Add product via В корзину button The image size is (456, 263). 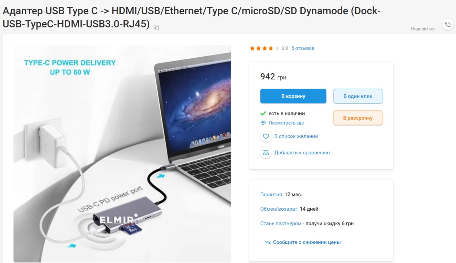pos(293,96)
